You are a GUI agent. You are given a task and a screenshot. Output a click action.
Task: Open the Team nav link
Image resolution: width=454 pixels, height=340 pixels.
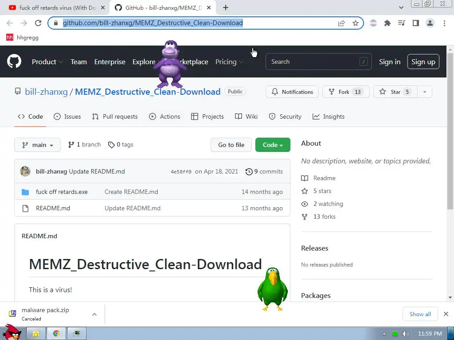point(79,62)
